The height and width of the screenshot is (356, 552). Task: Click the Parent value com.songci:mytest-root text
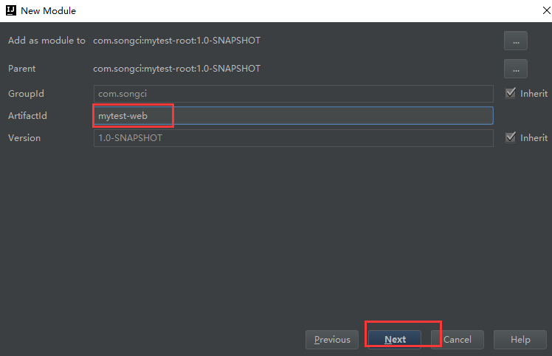[176, 69]
